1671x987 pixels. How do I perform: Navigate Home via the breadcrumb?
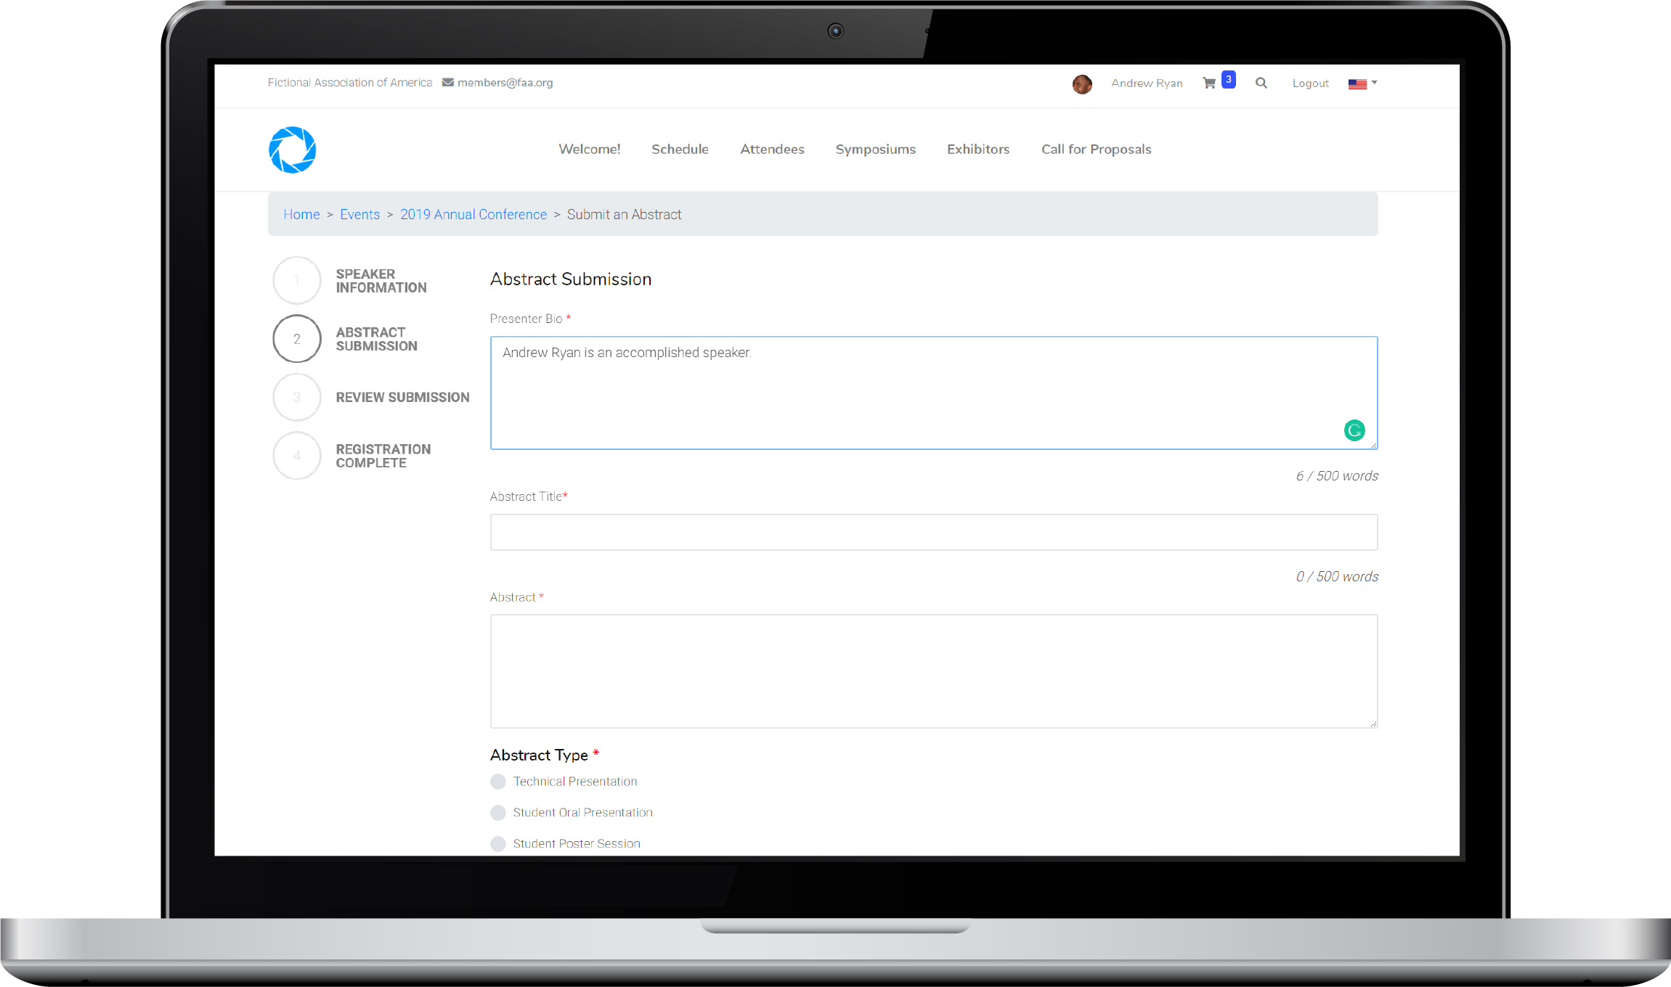pos(301,214)
